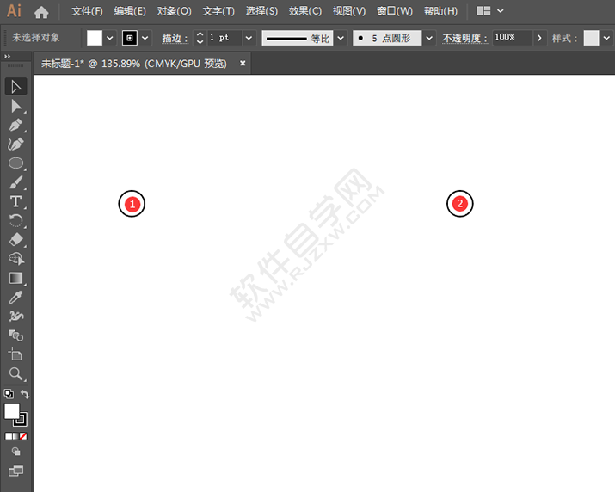This screenshot has height=492, width=615.
Task: Change the screen mode
Action: [15, 470]
